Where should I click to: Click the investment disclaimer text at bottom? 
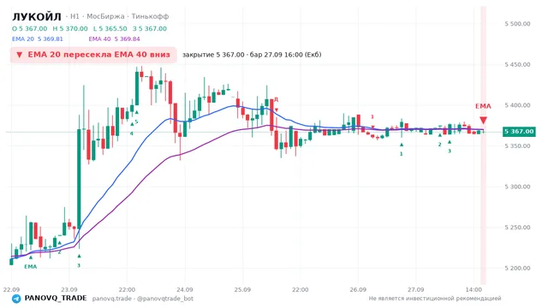[435, 299]
